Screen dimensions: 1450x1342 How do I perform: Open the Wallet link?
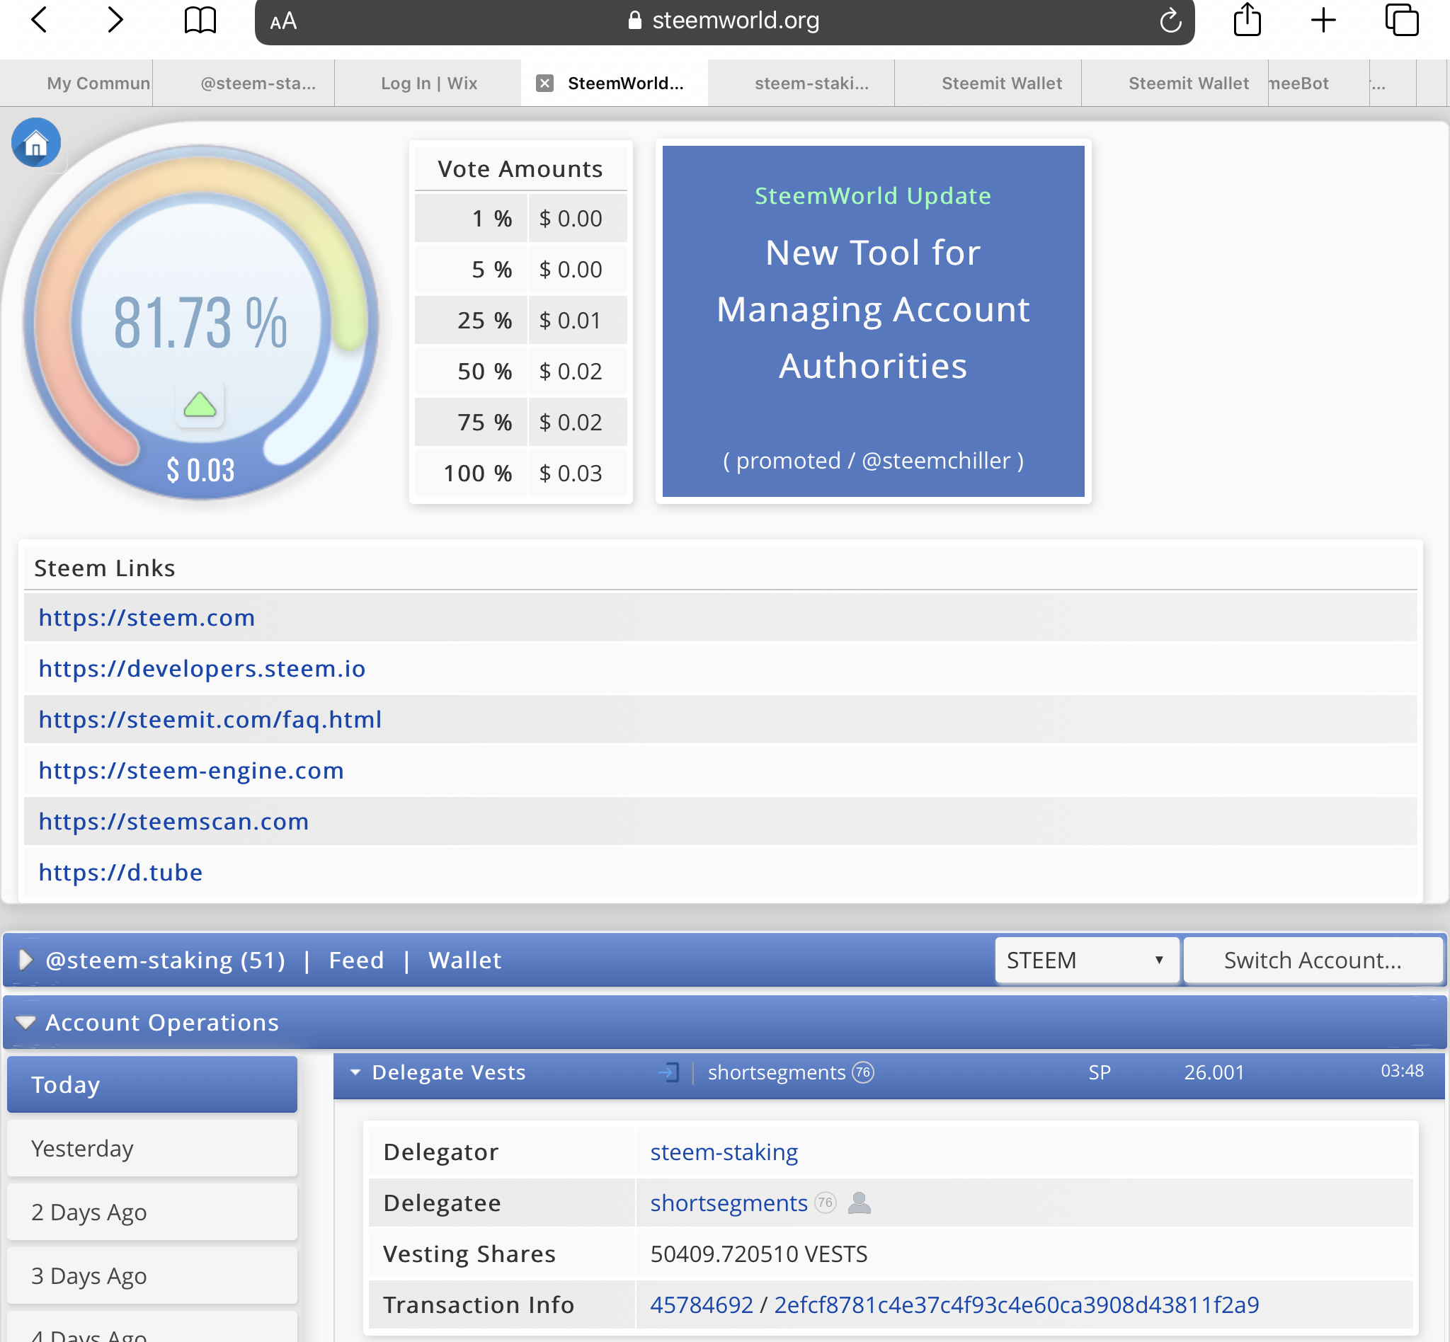(x=465, y=960)
